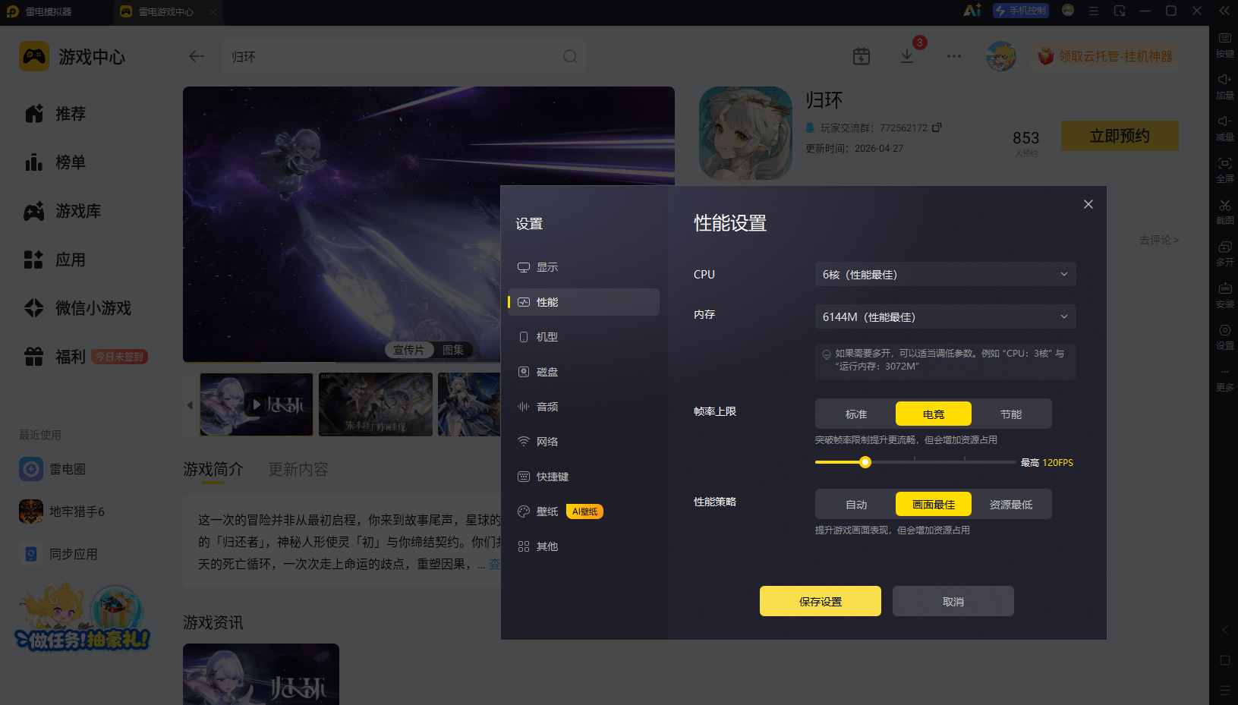Viewport: 1238px width, 705px height.
Task: Open the calendar check-in icon
Action: click(x=862, y=56)
